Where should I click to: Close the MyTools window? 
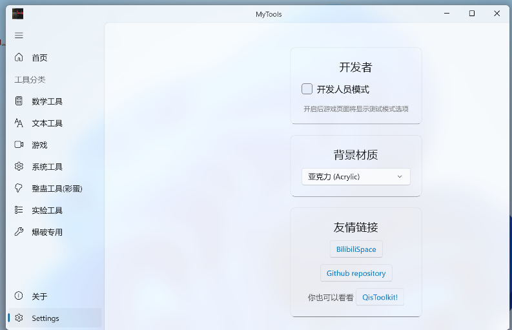click(x=497, y=14)
